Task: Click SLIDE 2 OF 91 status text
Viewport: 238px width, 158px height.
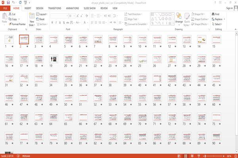Action: coord(7,156)
